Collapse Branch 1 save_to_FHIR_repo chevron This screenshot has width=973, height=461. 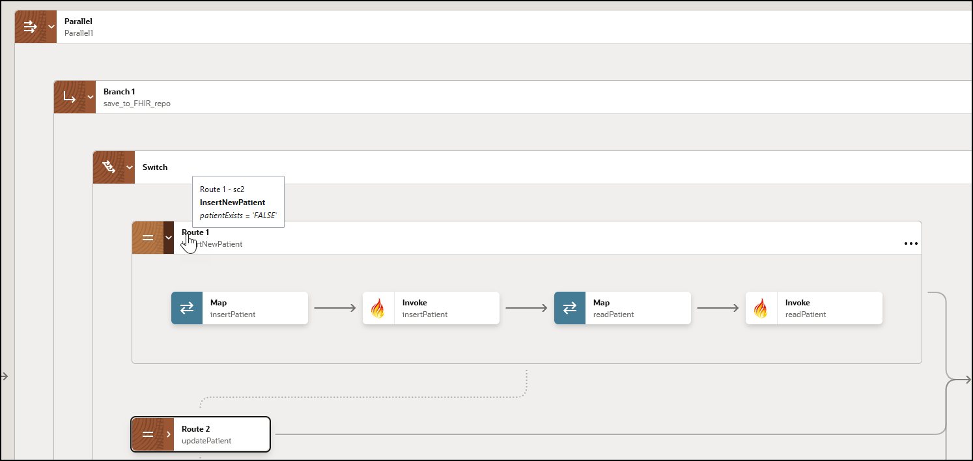pyautogui.click(x=91, y=97)
